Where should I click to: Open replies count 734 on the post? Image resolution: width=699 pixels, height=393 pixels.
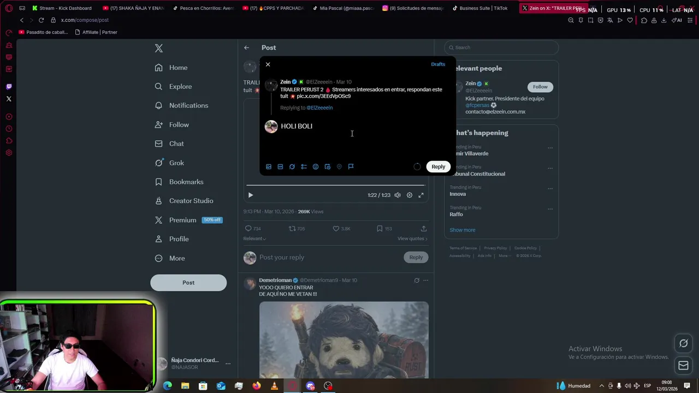(253, 229)
